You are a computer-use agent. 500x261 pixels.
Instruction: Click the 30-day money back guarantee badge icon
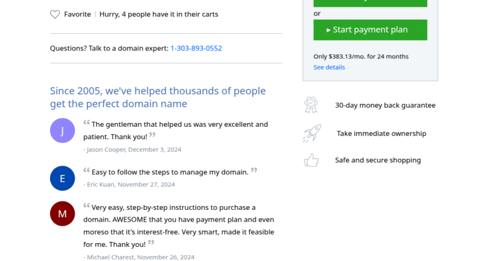tap(311, 105)
